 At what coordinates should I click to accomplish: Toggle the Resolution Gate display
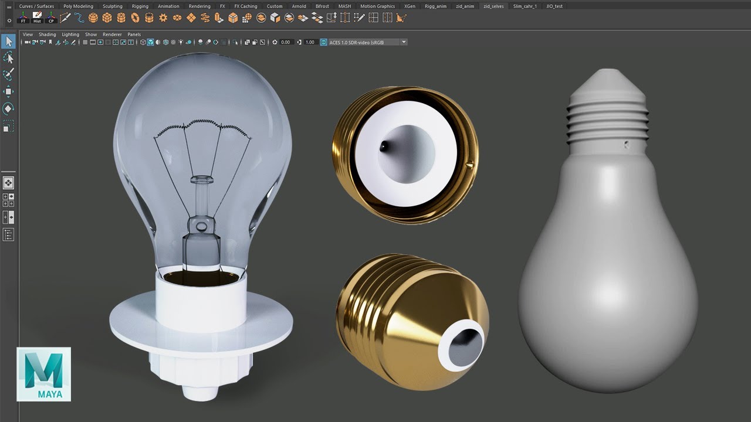point(100,42)
